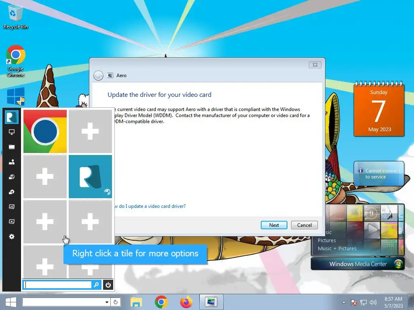This screenshot has height=310, width=414.
Task: Select the Google Chrome desktop shortcut
Action: click(16, 61)
